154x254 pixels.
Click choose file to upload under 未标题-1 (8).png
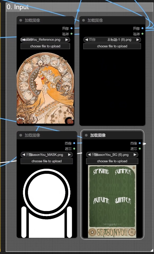point(112,46)
